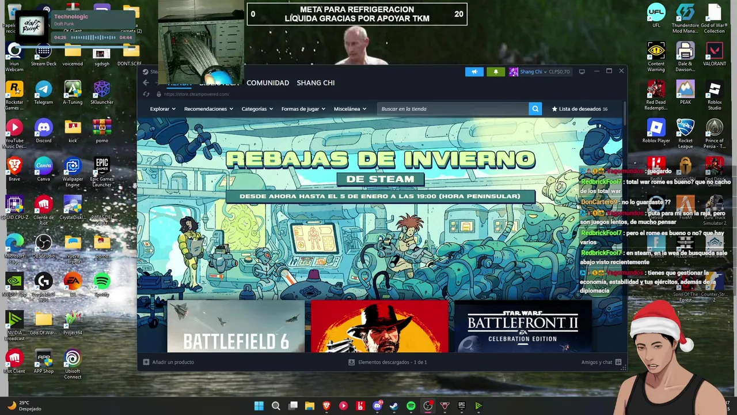Image resolution: width=737 pixels, height=415 pixels.
Task: Click the Steam store search magnifier button
Action: pyautogui.click(x=535, y=109)
